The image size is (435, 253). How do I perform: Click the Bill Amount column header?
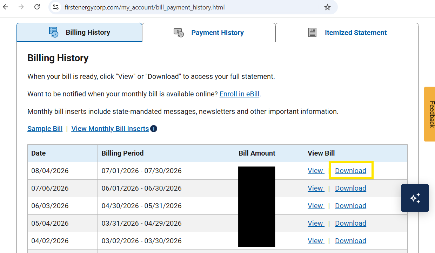click(269, 153)
